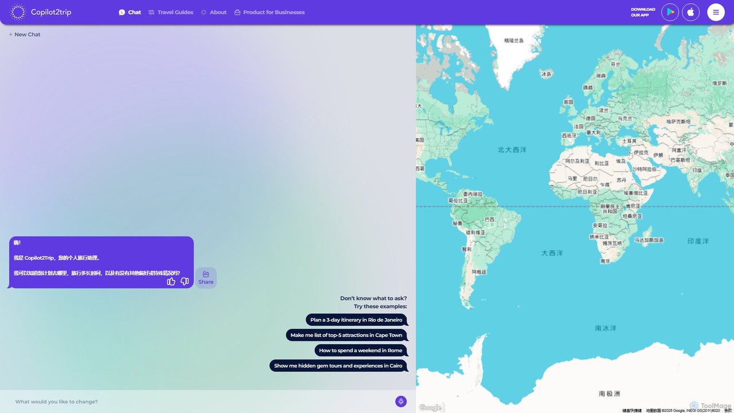Open the Chat tab
This screenshot has width=734, height=413.
(x=130, y=12)
